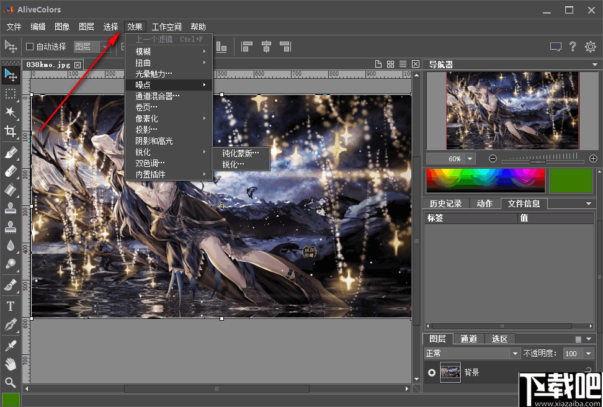Close the 838kmo.jpg document tab
This screenshot has height=407, width=603.
[78, 65]
